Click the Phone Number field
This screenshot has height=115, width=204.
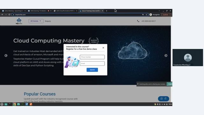(92, 57)
